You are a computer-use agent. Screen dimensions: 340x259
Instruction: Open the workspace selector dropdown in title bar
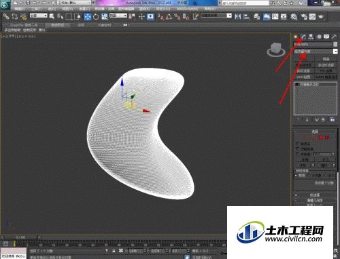pyautogui.click(x=74, y=3)
